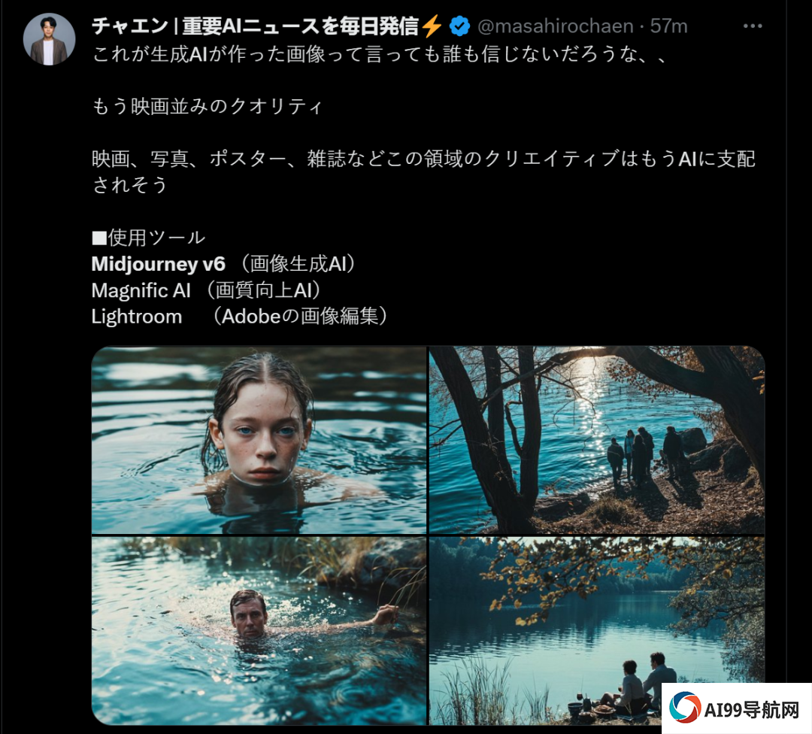The height and width of the screenshot is (734, 812).
Task: Open the three-dots more options menu
Action: point(752,26)
